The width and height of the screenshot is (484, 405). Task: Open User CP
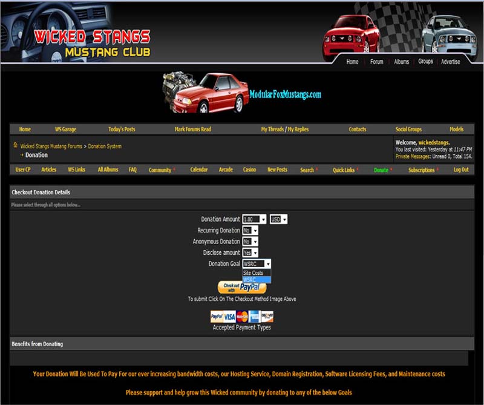point(23,170)
